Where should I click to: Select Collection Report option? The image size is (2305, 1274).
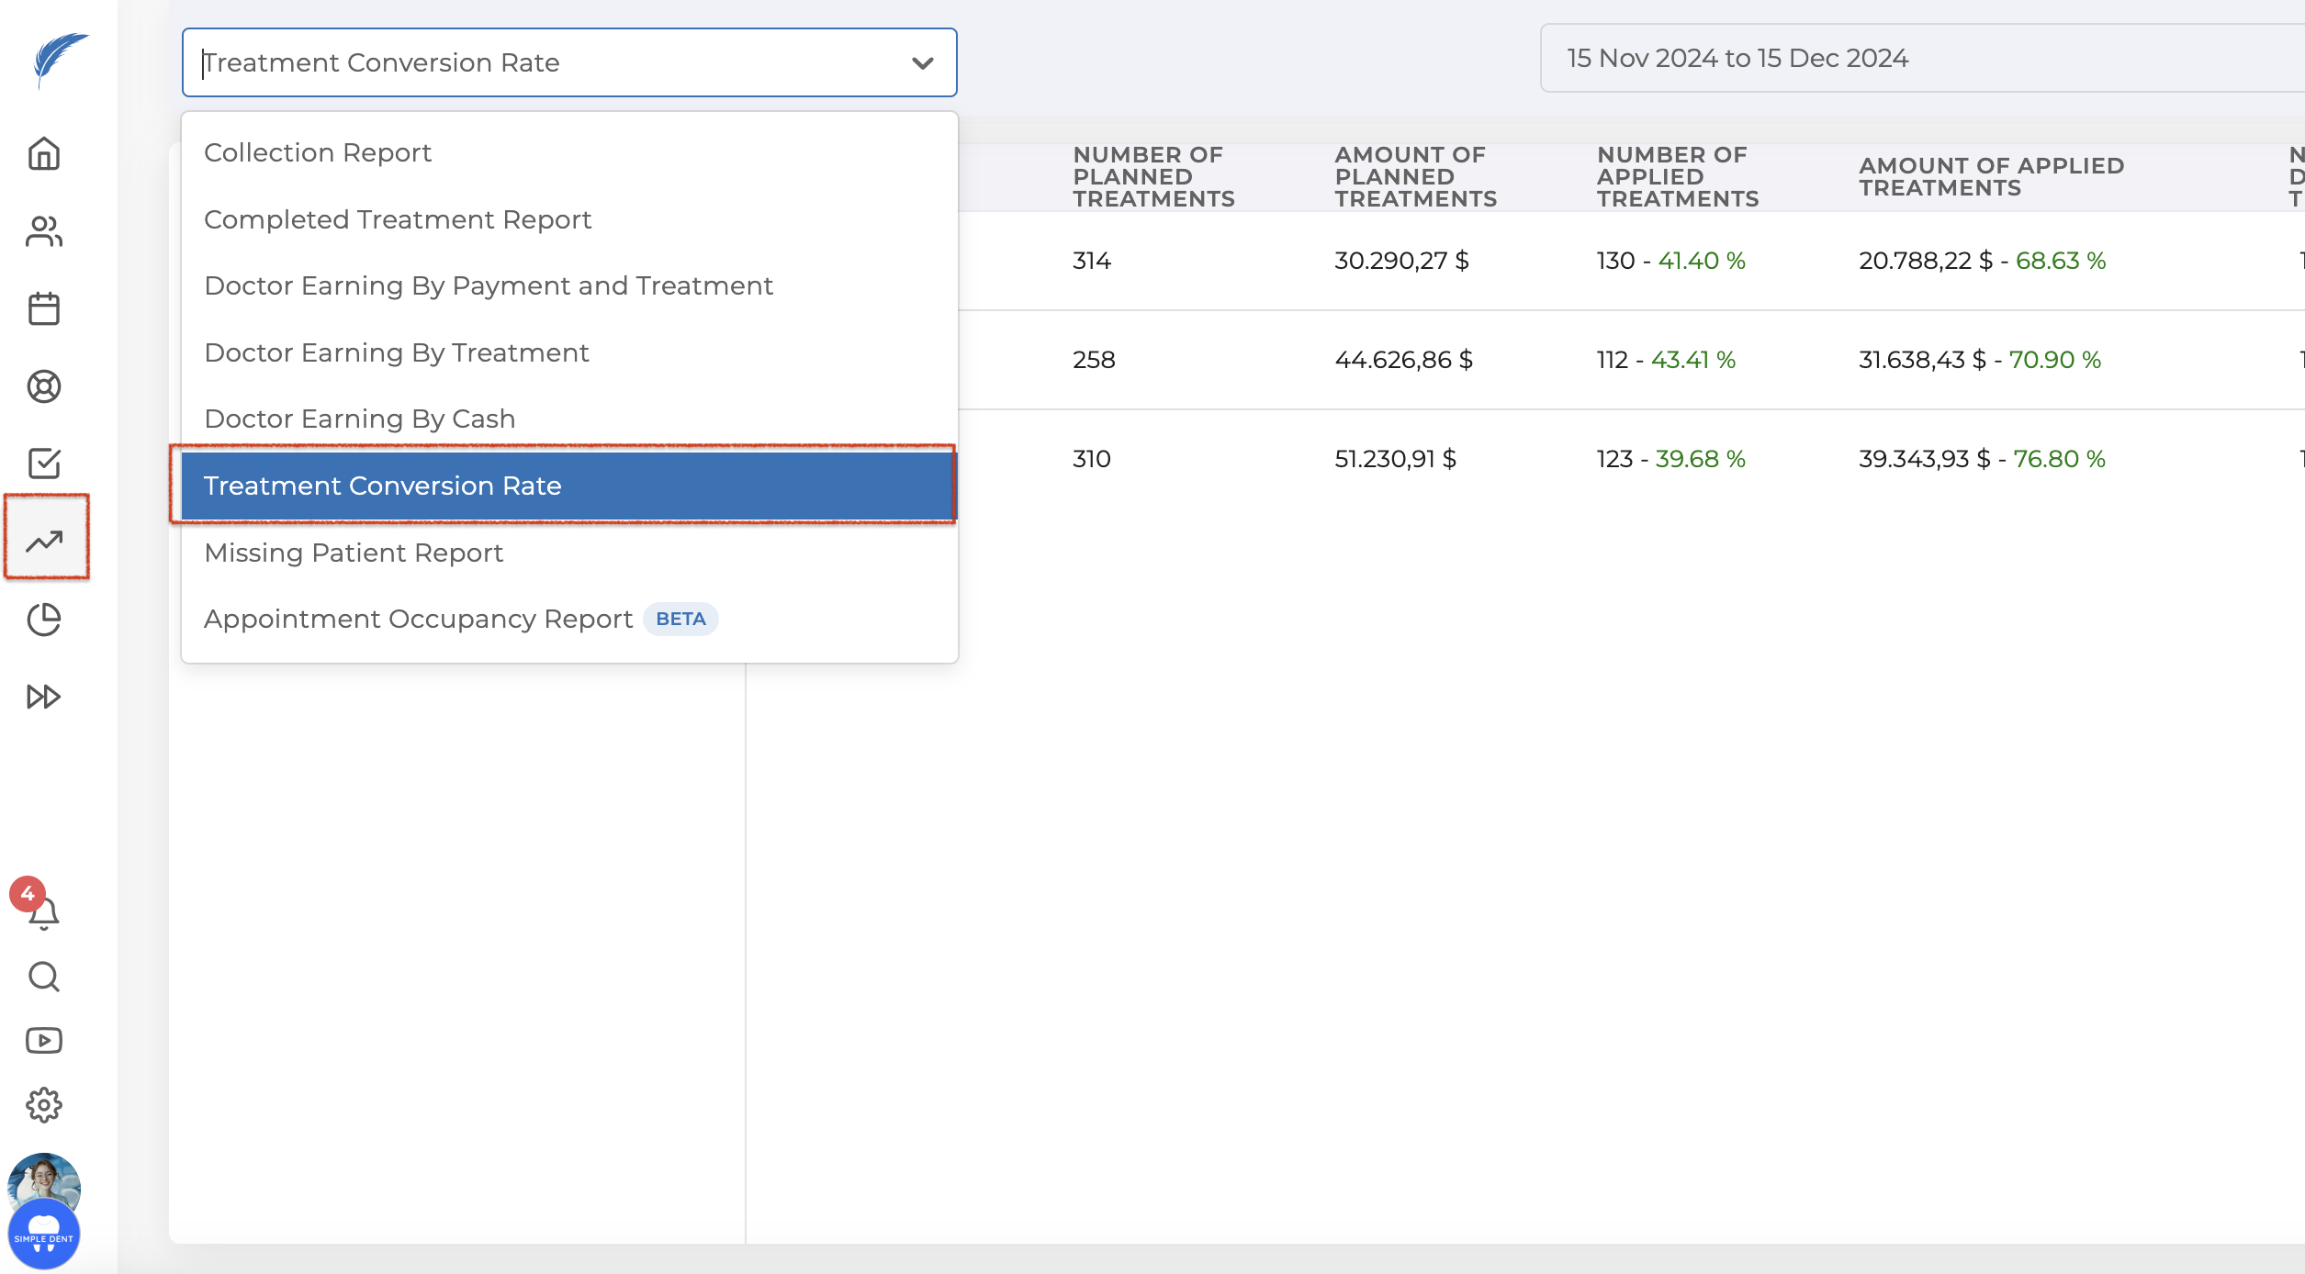click(x=318, y=152)
